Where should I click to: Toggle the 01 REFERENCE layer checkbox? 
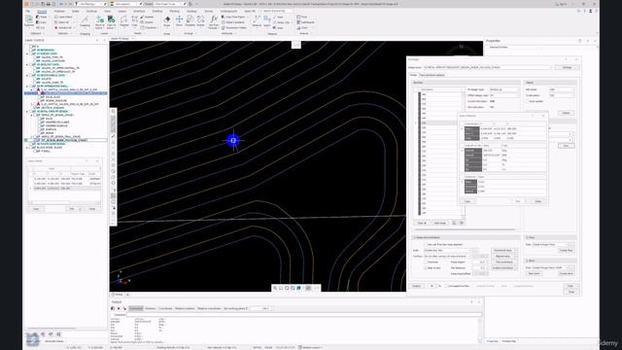click(30, 50)
